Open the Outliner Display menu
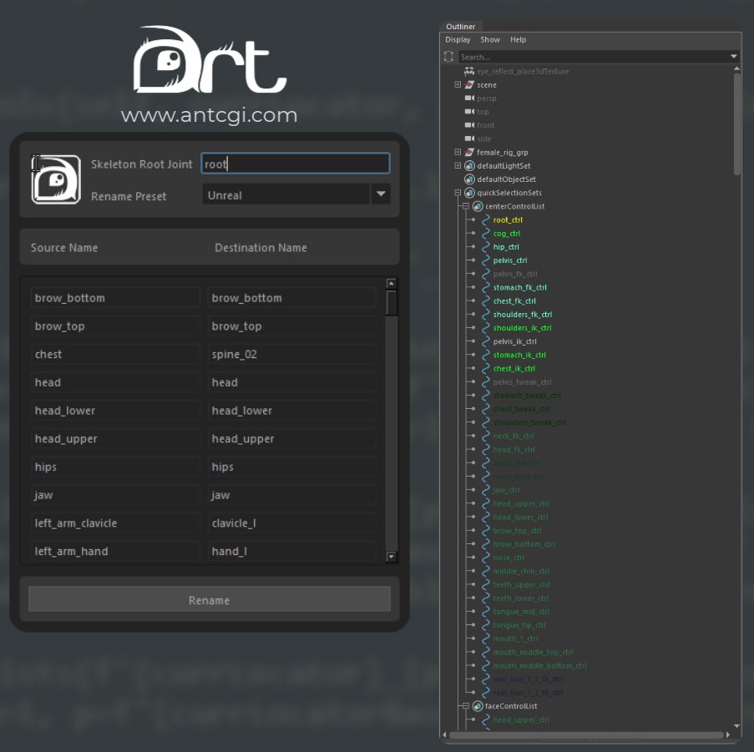The height and width of the screenshot is (752, 754). pos(458,40)
